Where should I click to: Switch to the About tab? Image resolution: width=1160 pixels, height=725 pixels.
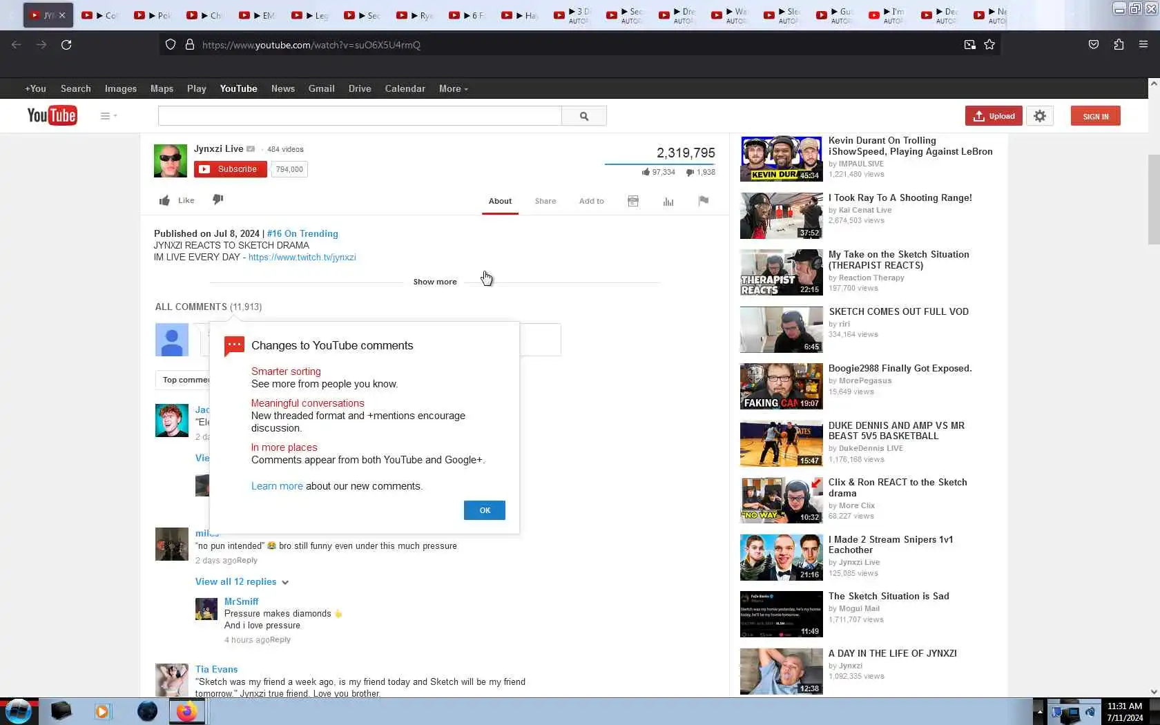tap(500, 201)
